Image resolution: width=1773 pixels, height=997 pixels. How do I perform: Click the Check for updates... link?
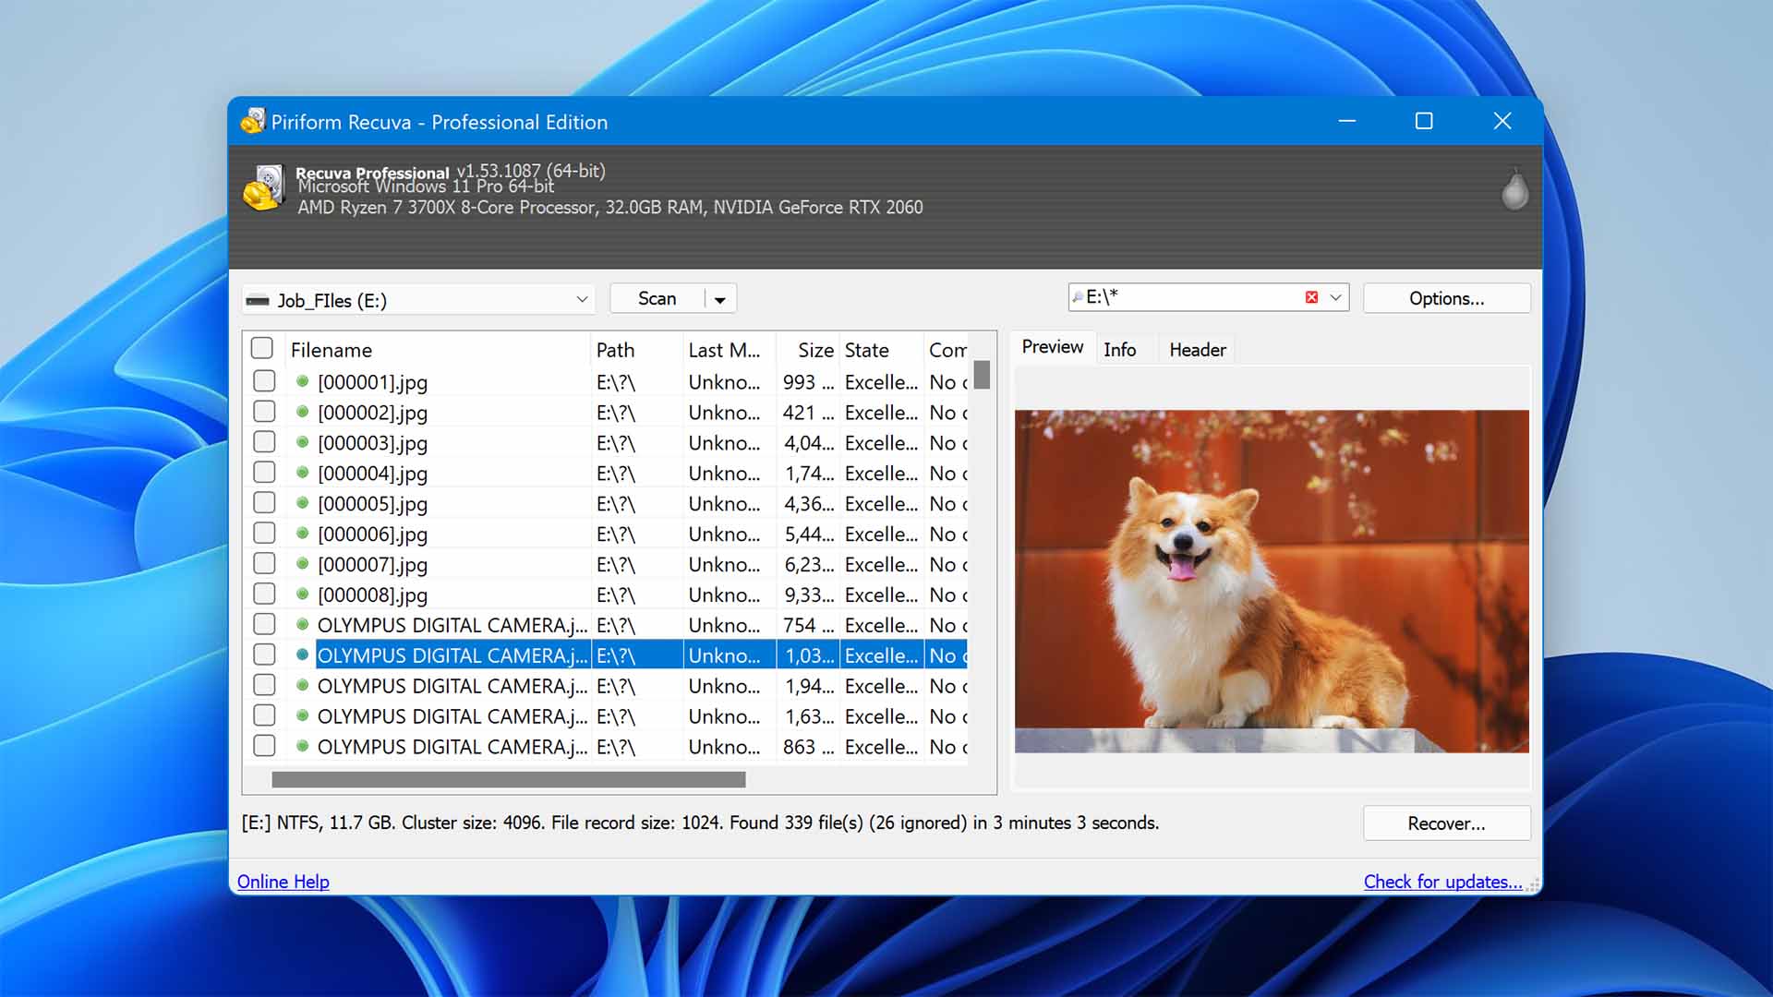(x=1442, y=882)
